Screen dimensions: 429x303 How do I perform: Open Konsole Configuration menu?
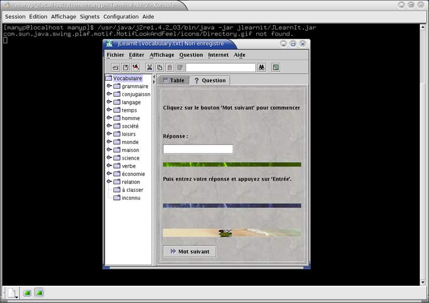click(121, 17)
